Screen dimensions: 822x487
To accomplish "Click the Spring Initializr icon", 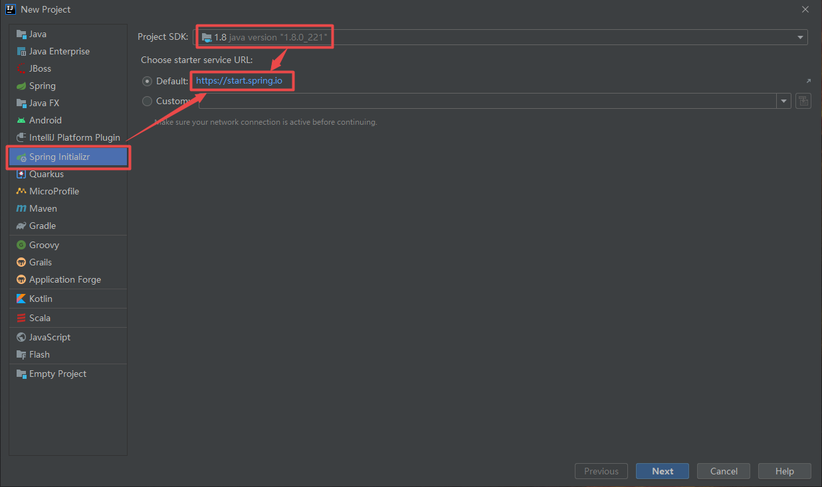I will (x=21, y=157).
